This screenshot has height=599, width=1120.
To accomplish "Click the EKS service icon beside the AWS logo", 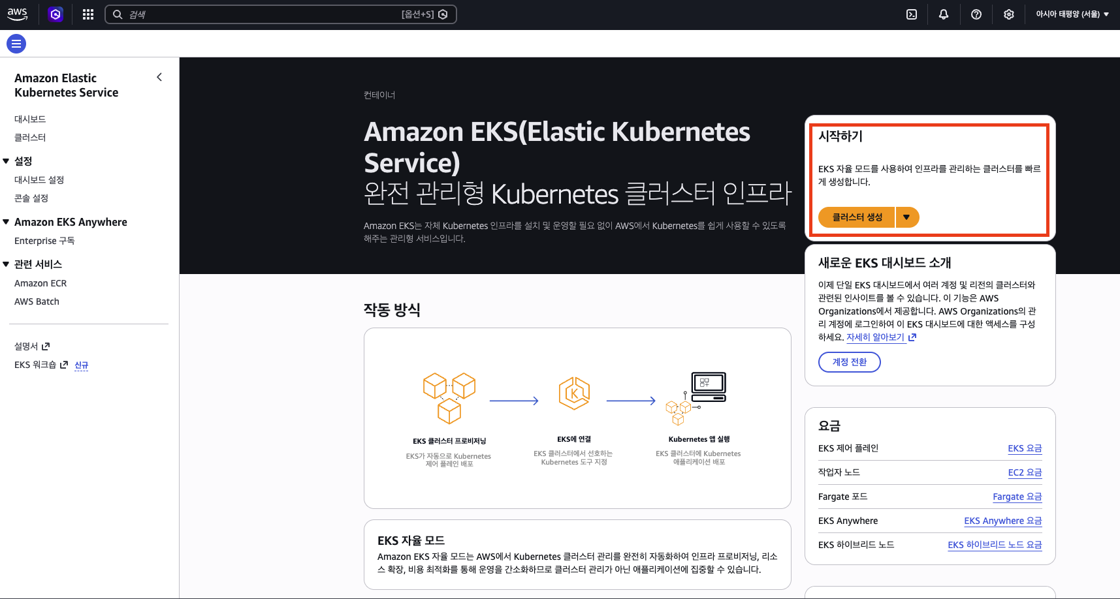I will (x=56, y=14).
